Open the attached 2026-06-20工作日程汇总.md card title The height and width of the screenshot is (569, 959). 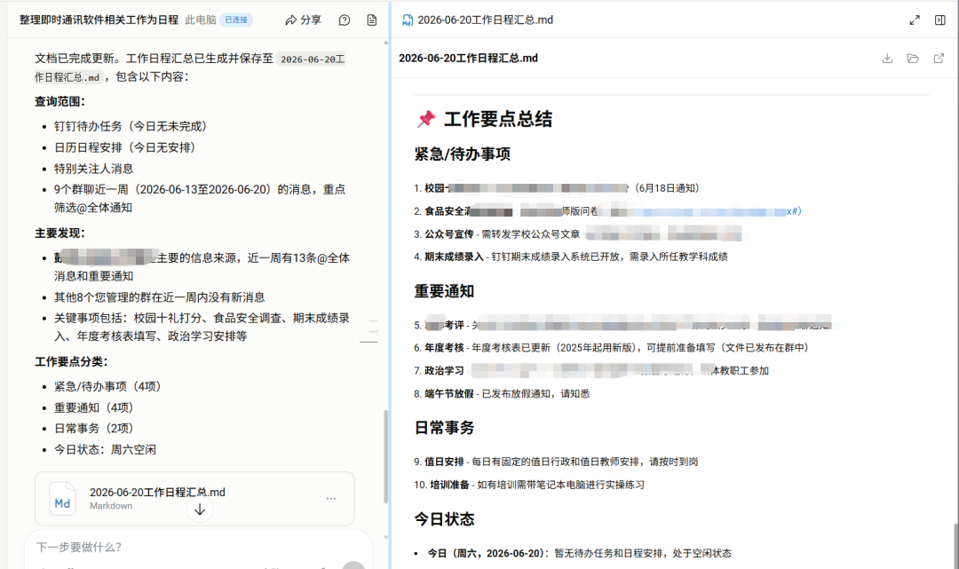pos(157,492)
